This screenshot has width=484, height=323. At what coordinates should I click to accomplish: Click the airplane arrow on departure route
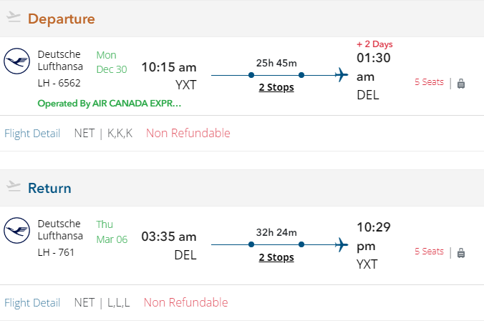341,75
